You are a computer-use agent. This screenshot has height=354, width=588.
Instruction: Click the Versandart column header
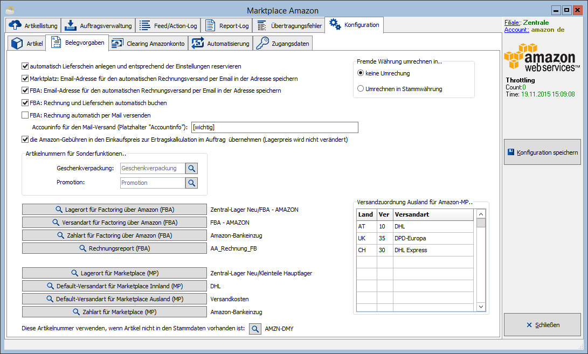tap(433, 214)
